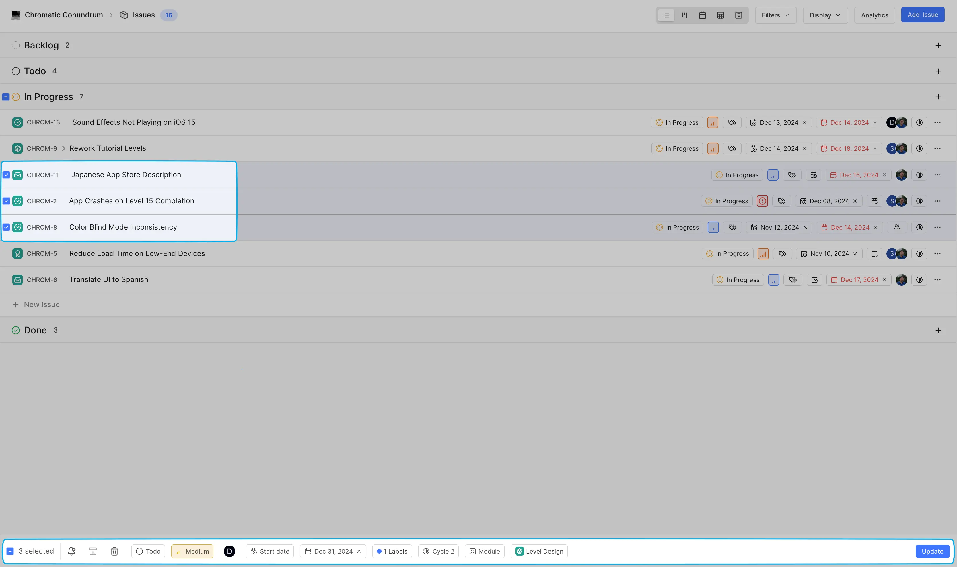Open Add Issue dialog
957x567 pixels.
923,14
